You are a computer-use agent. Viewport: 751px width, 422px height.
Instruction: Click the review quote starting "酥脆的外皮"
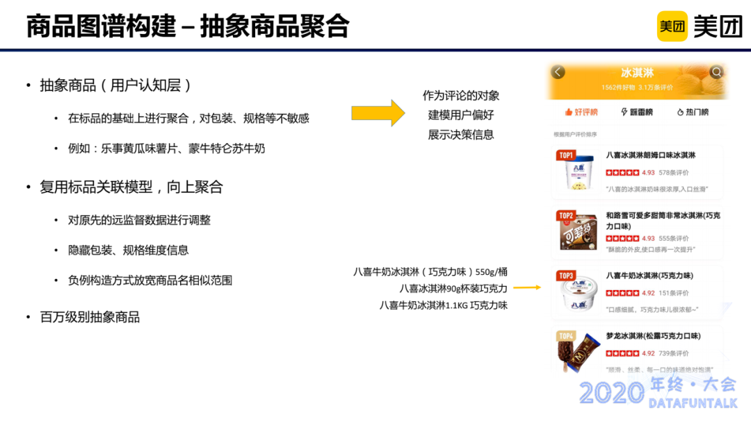point(650,249)
